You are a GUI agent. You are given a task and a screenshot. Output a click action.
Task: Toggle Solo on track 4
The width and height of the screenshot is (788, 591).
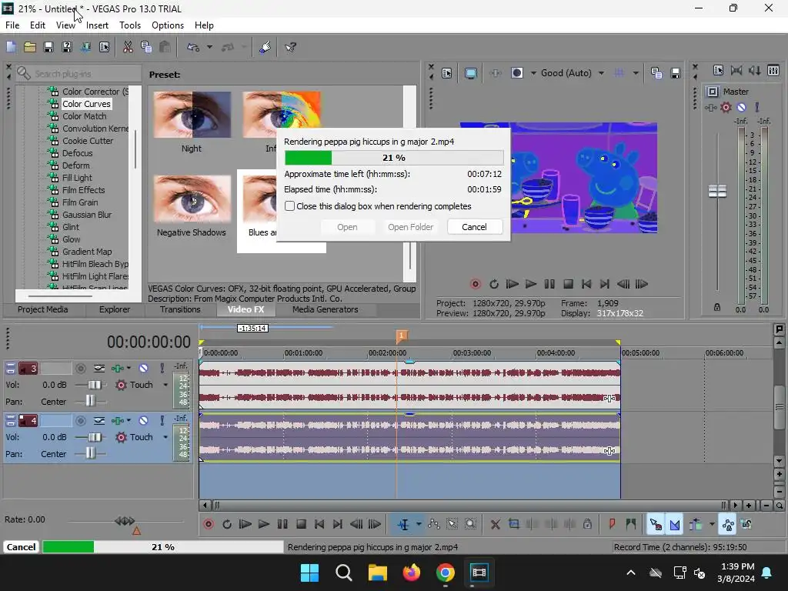click(x=162, y=421)
